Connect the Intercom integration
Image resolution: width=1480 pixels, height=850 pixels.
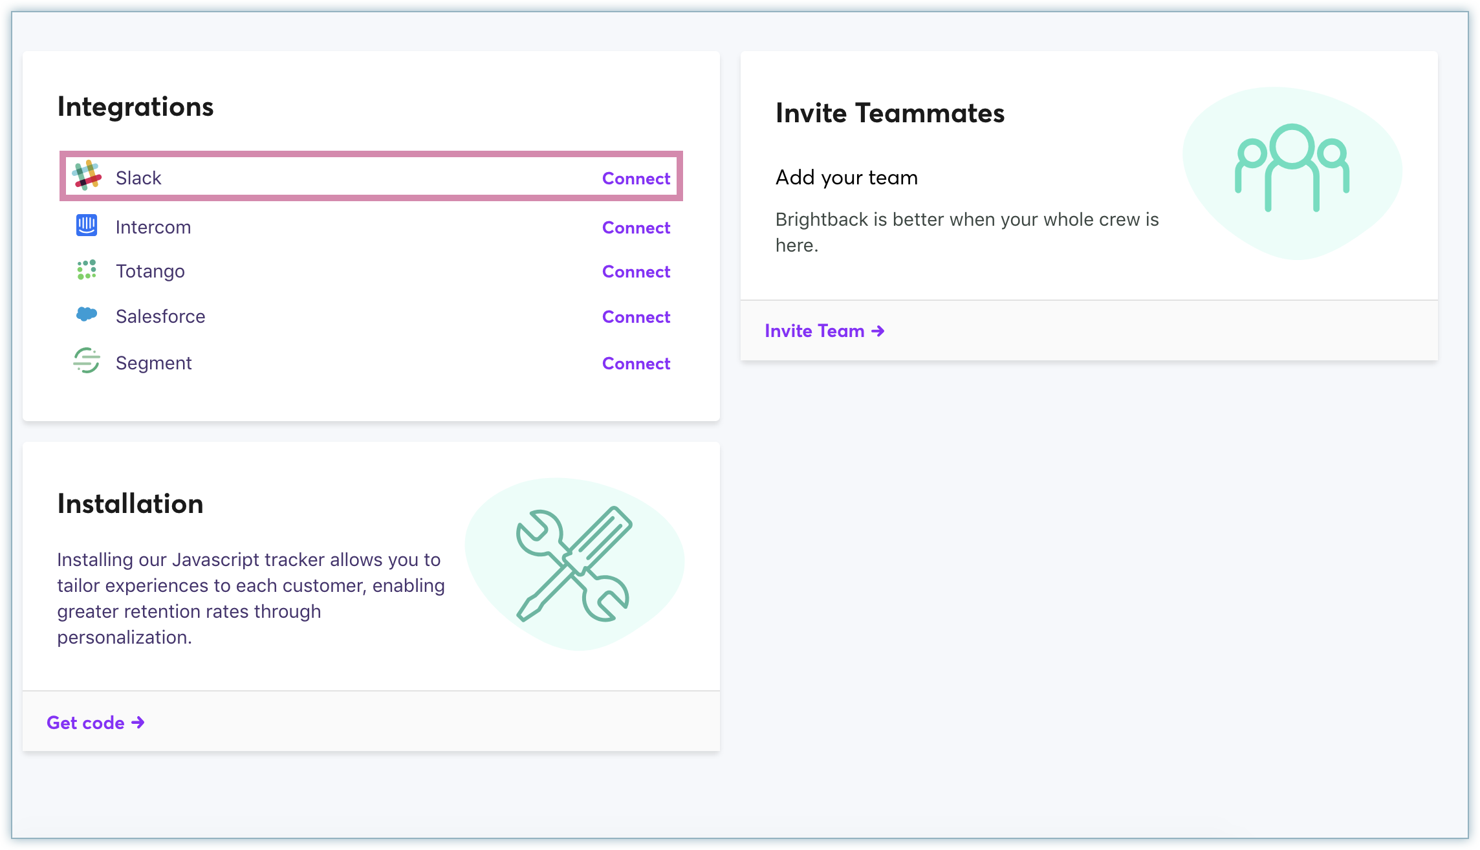coord(636,228)
